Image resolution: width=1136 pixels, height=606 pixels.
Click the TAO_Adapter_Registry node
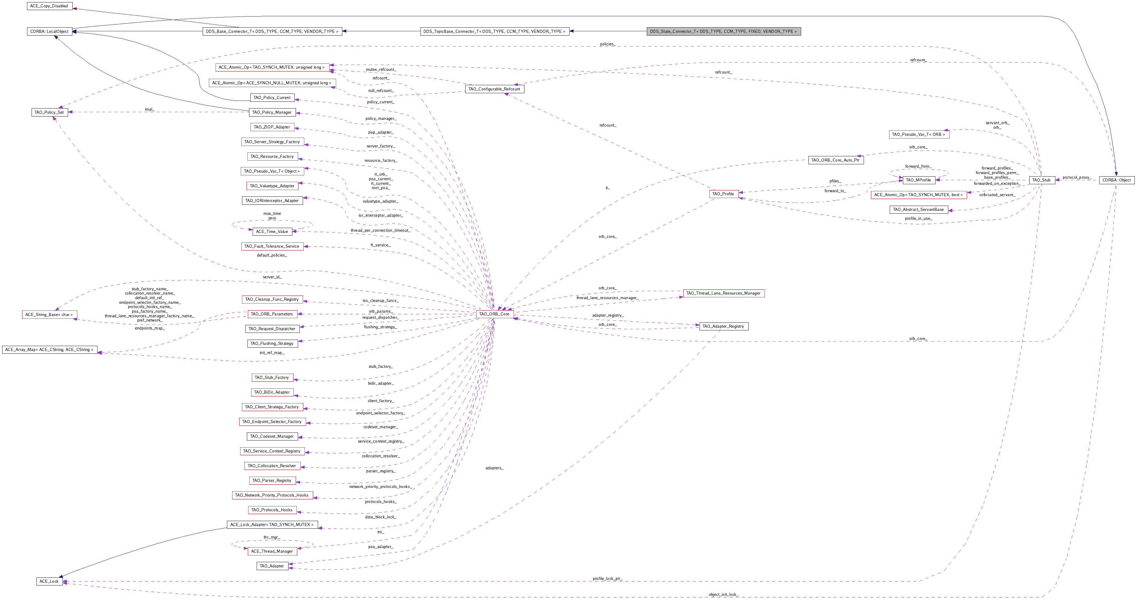click(x=723, y=326)
